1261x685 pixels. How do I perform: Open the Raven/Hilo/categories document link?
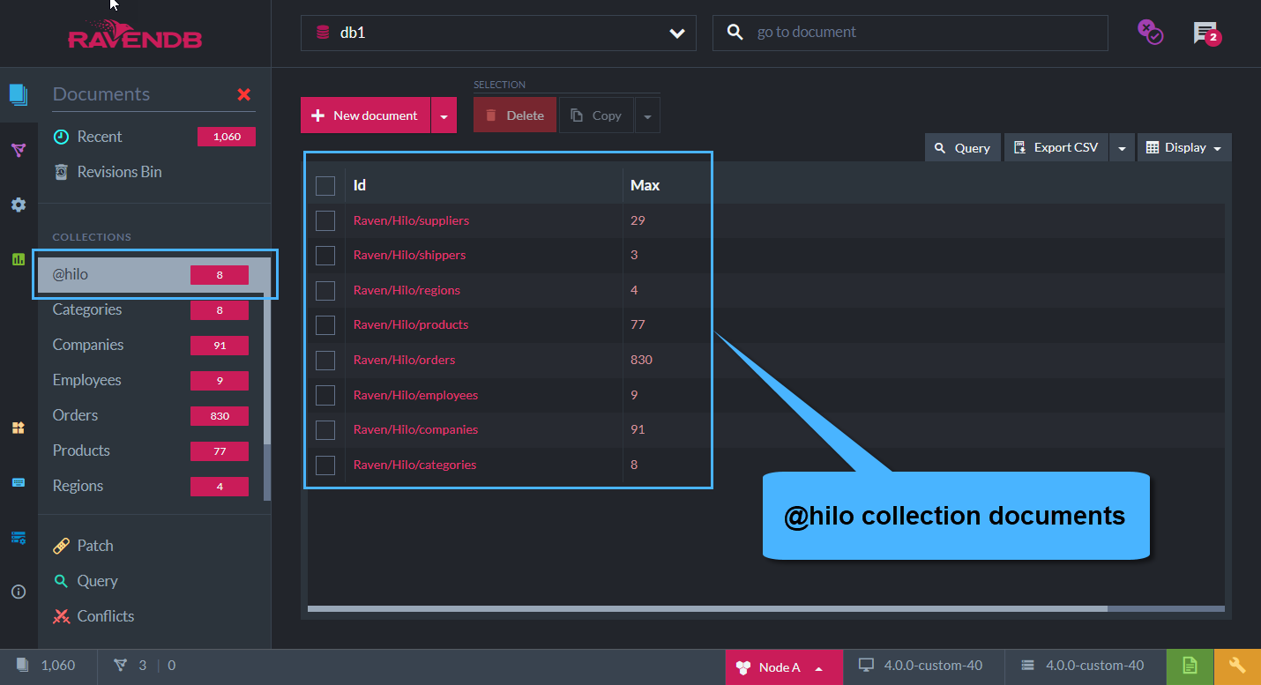point(414,465)
